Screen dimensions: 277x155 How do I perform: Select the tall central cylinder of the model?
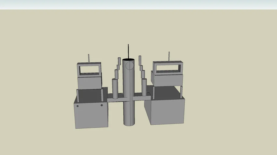pyautogui.click(x=128, y=92)
